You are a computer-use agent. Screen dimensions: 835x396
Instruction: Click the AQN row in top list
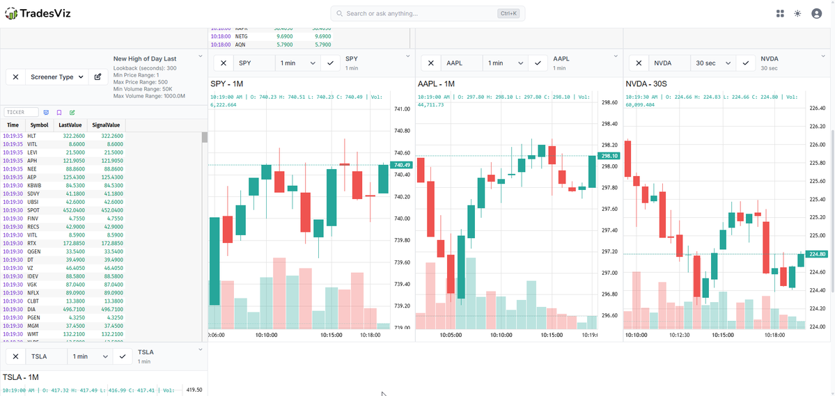pos(271,45)
